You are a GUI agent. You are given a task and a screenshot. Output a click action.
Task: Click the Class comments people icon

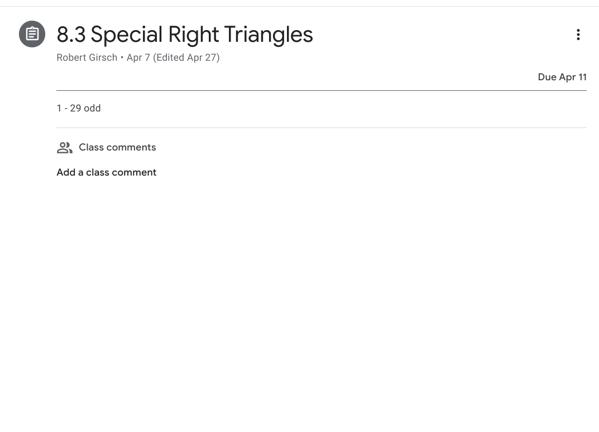pos(65,148)
